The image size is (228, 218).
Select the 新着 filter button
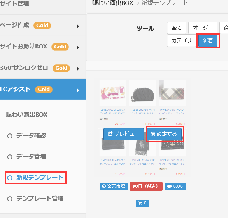(x=208, y=41)
